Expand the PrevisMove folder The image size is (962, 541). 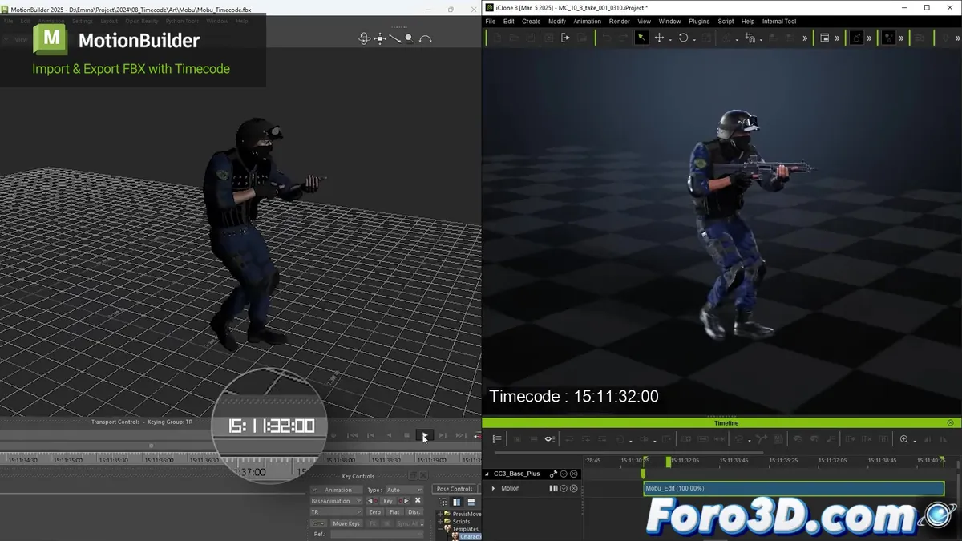[440, 514]
